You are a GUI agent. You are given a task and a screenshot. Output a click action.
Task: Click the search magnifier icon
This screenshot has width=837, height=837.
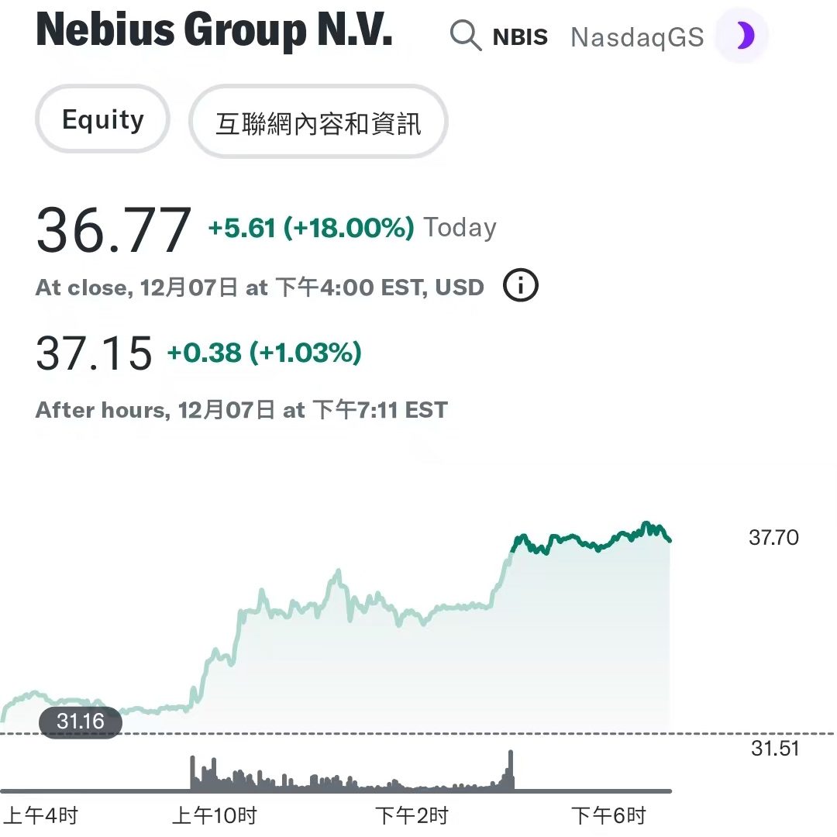pyautogui.click(x=466, y=36)
